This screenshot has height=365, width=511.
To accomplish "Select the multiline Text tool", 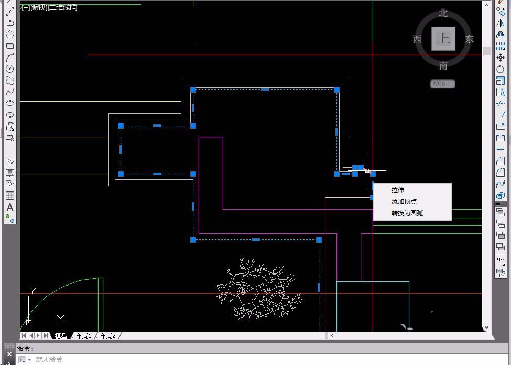I will point(10,208).
